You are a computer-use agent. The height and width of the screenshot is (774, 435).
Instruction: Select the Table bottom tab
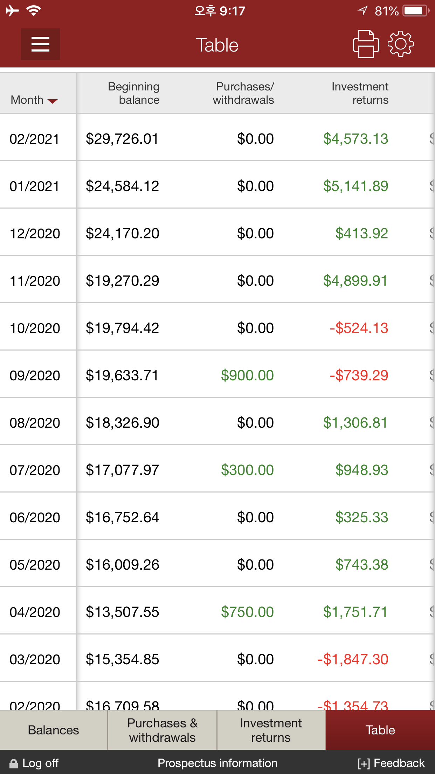coord(380,730)
